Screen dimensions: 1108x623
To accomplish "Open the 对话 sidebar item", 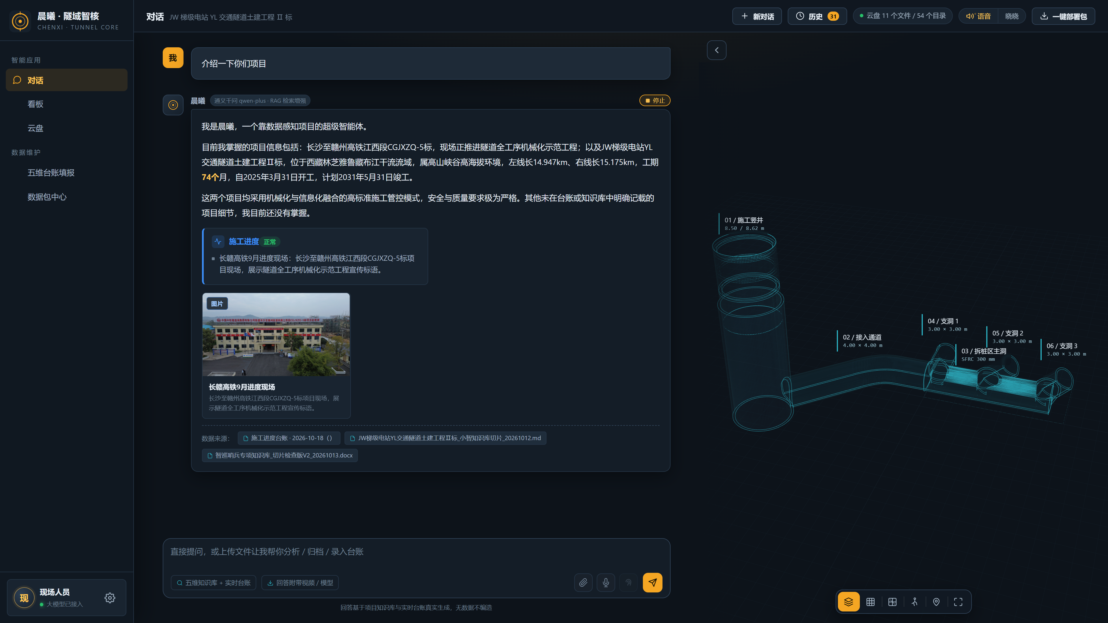I will (x=67, y=80).
